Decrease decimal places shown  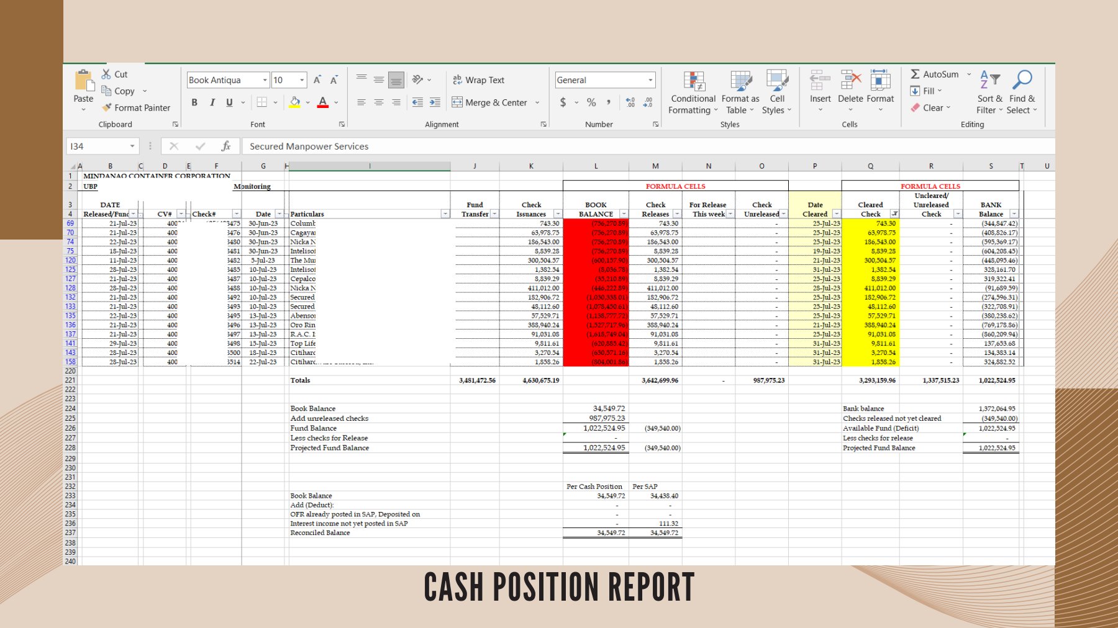pos(648,102)
